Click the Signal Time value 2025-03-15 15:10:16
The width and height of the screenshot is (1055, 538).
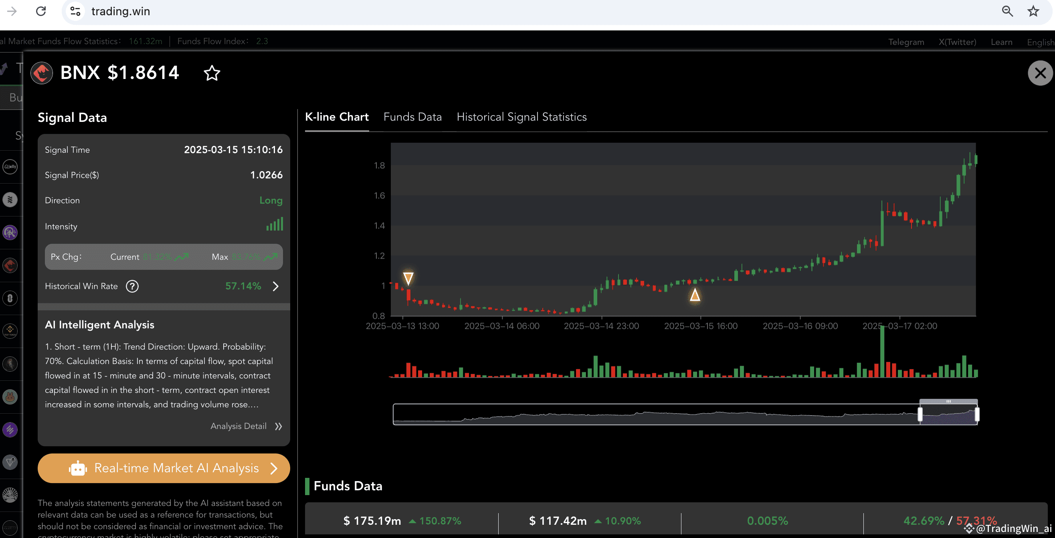[x=233, y=150]
